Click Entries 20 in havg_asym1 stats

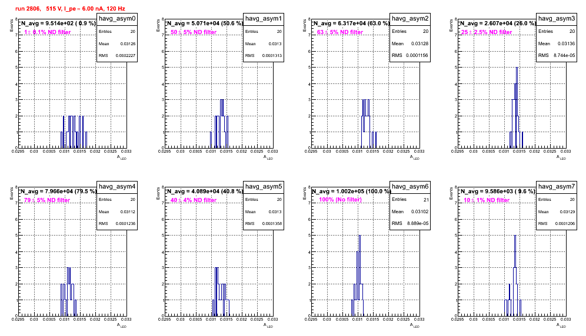pos(264,32)
